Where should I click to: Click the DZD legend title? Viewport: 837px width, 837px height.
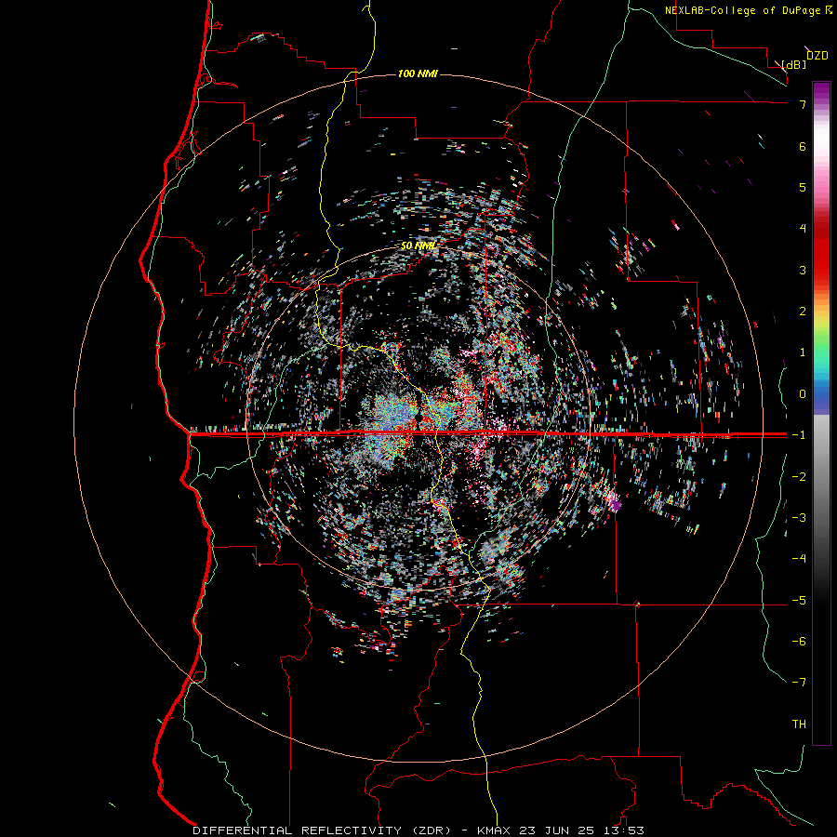click(817, 56)
